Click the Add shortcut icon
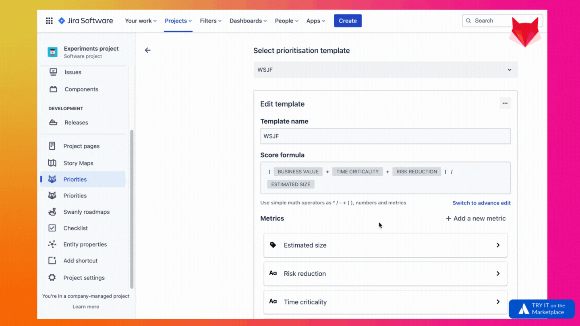Image resolution: width=580 pixels, height=326 pixels. [x=52, y=260]
